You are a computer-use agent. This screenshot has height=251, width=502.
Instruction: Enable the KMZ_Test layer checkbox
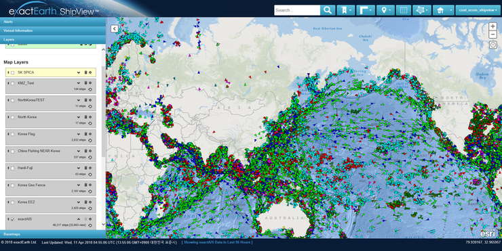coord(13,83)
